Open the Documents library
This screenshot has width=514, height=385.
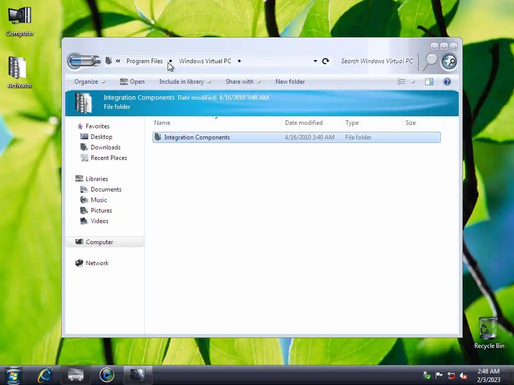coord(106,189)
